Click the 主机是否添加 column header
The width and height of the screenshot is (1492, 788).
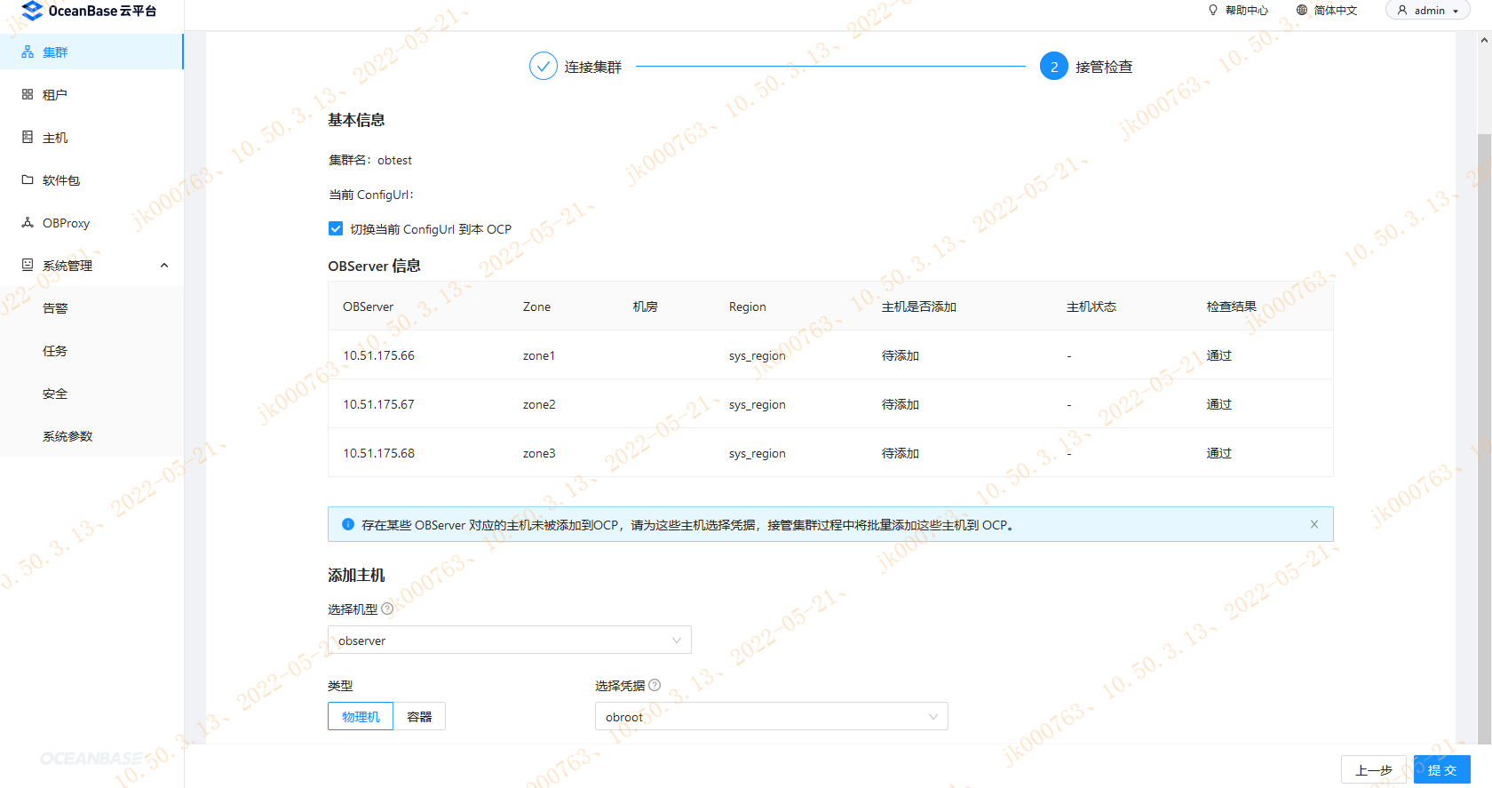click(x=919, y=306)
